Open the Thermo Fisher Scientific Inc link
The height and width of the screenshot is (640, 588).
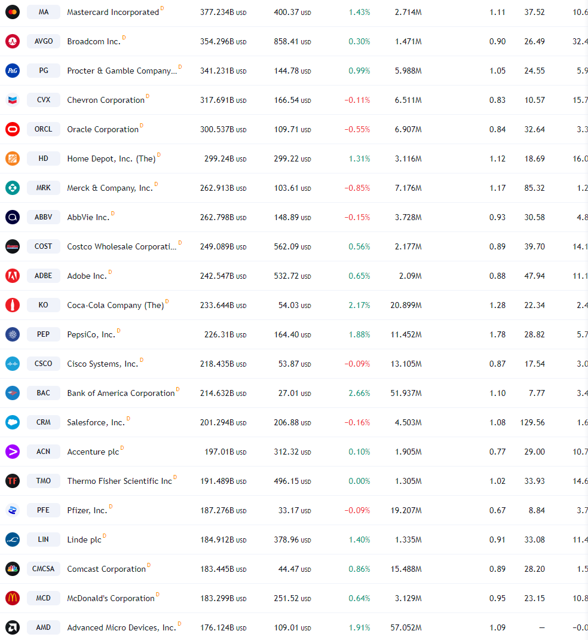coord(120,481)
